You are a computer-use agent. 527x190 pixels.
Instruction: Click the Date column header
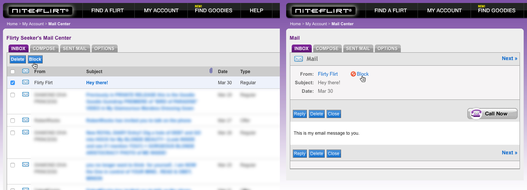point(223,72)
